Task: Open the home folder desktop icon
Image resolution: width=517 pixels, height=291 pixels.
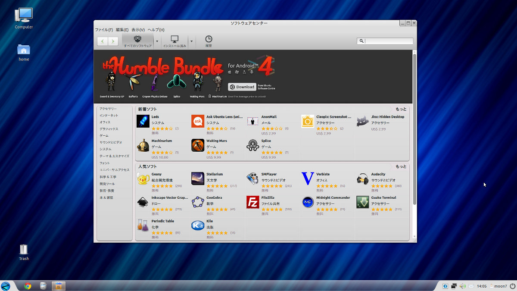Action: (24, 50)
